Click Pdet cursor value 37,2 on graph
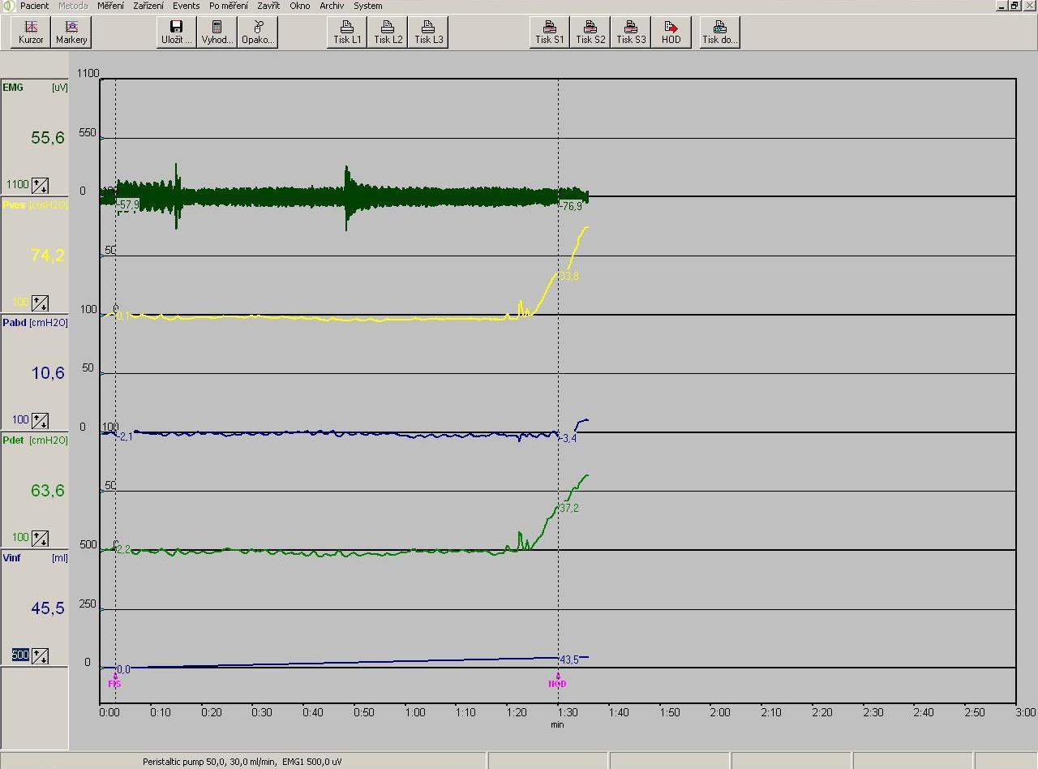This screenshot has height=769, width=1038. [569, 509]
